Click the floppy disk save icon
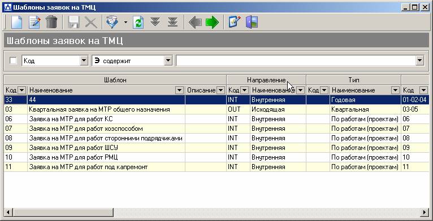Viewport: 433px width, 221px height. pyautogui.click(x=73, y=22)
